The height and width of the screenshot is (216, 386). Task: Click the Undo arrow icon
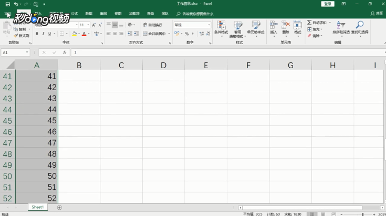coord(16,4)
